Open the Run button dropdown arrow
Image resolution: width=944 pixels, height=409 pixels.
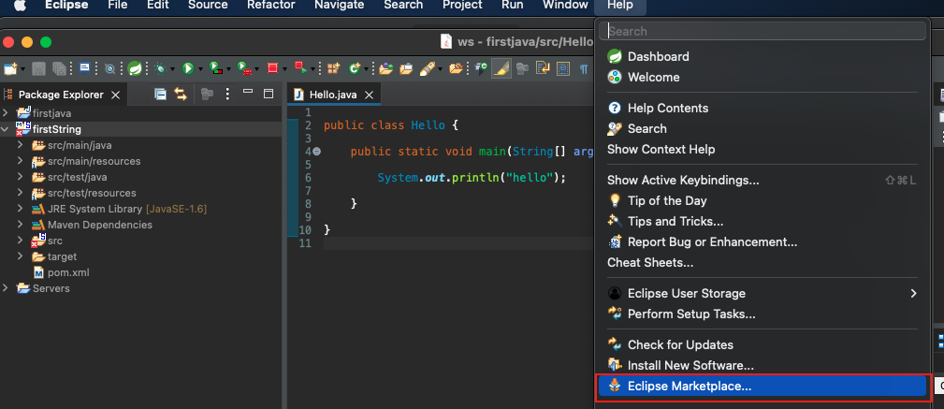tap(200, 69)
